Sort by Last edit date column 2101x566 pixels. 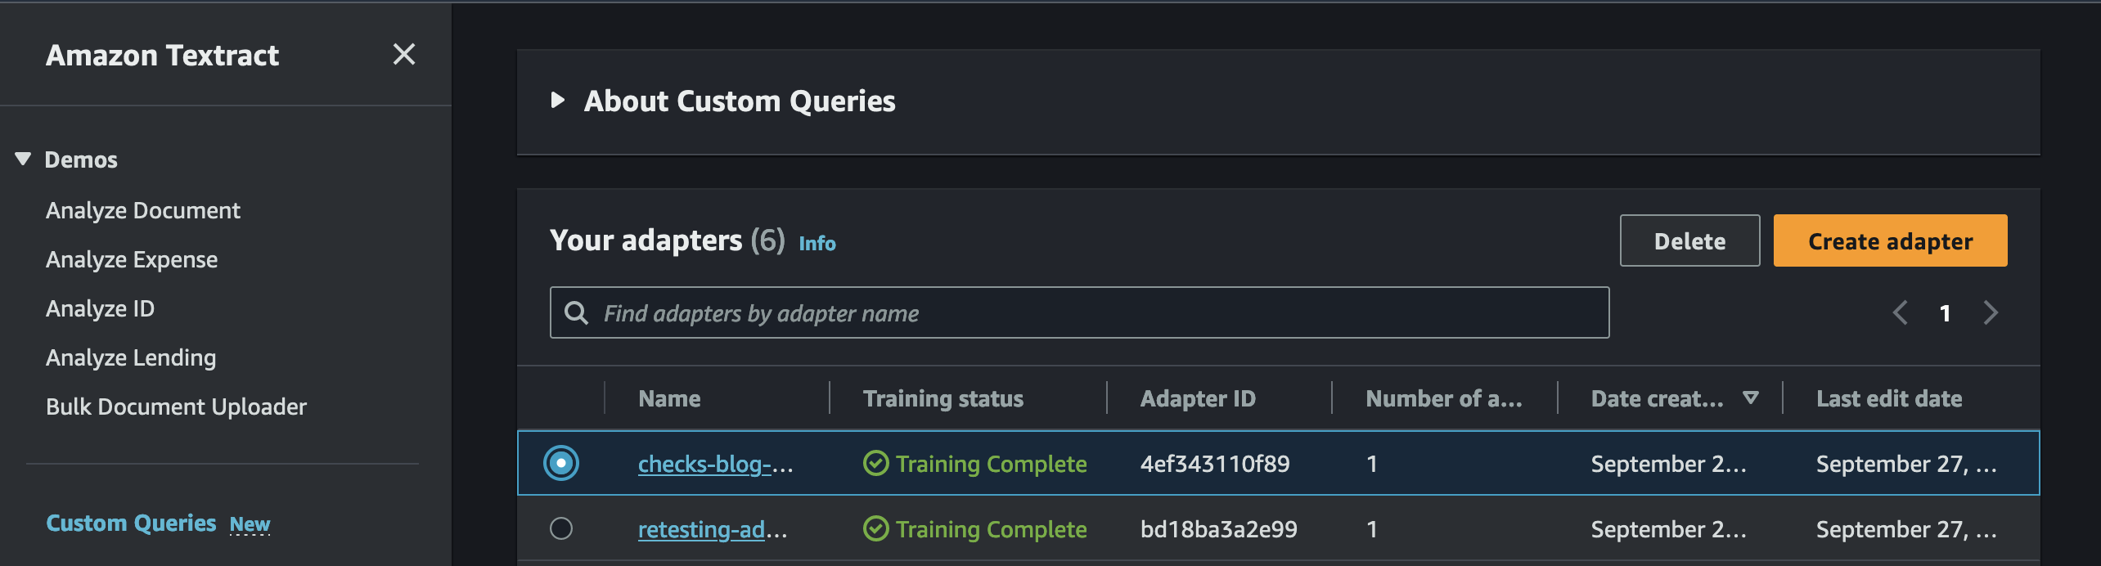click(x=1889, y=398)
